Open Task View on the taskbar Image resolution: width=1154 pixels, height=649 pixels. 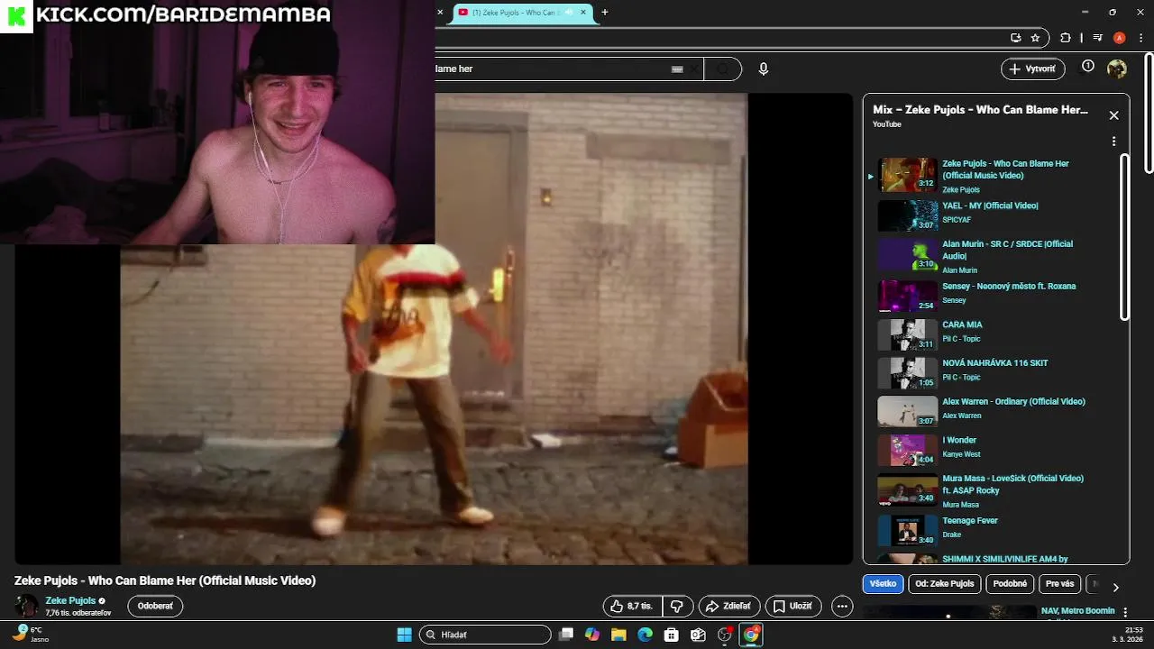(566, 635)
